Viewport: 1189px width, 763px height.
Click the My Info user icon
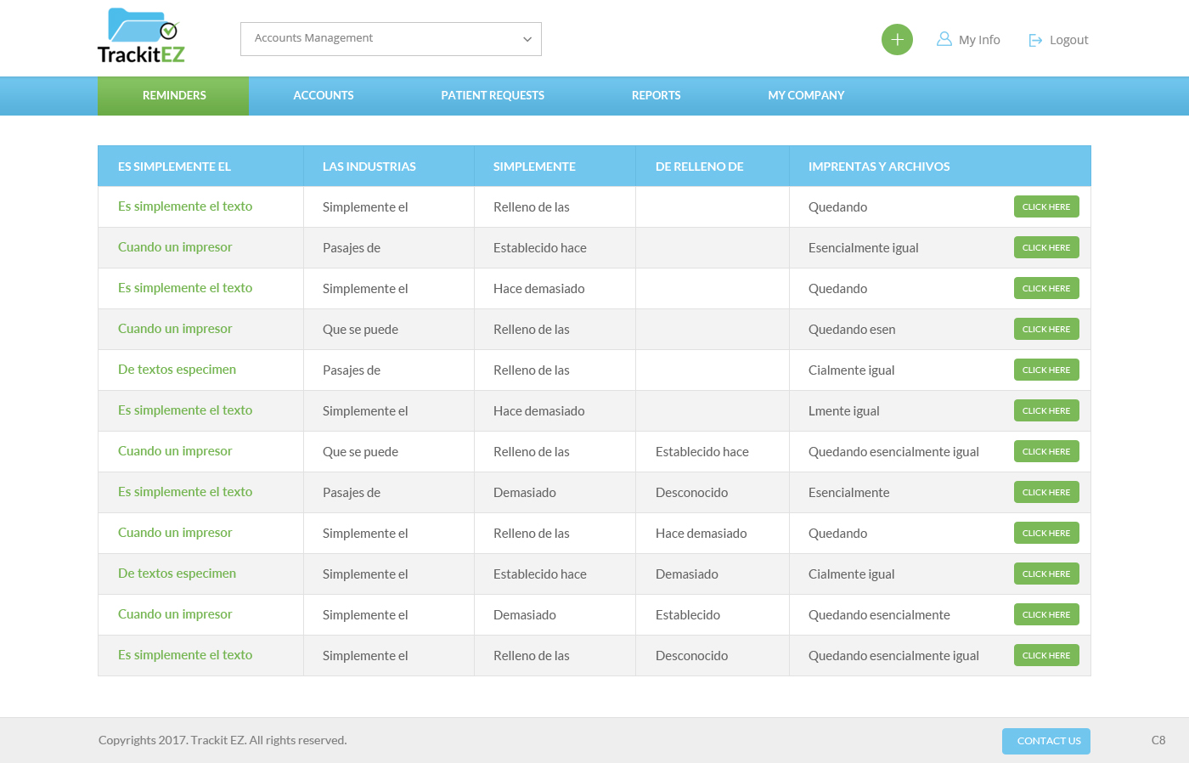tap(944, 39)
